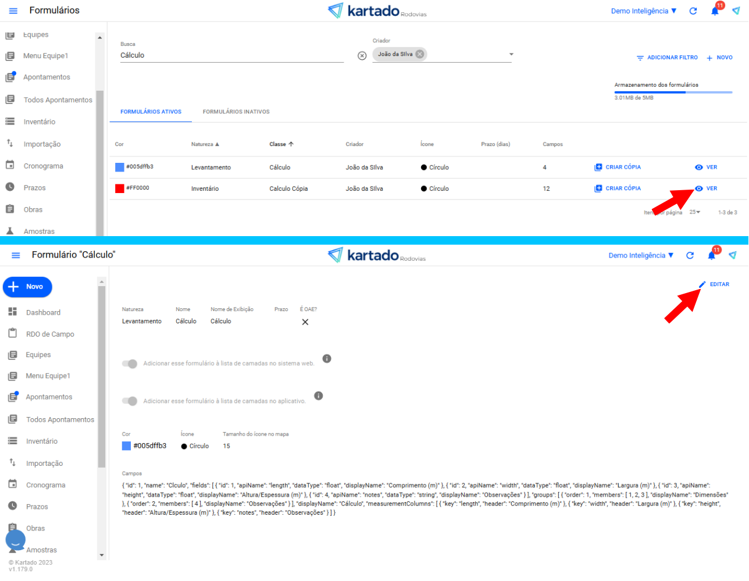Open the chat support bubble icon
Screen dimensions: 749x581
tap(16, 540)
